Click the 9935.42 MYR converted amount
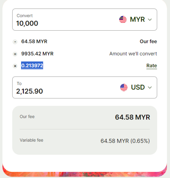The width and height of the screenshot is (170, 178). coord(37,54)
